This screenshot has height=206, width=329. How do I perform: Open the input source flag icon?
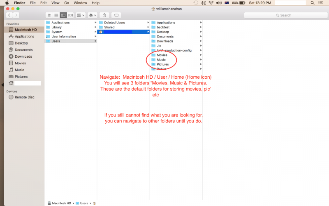[x=227, y=3]
